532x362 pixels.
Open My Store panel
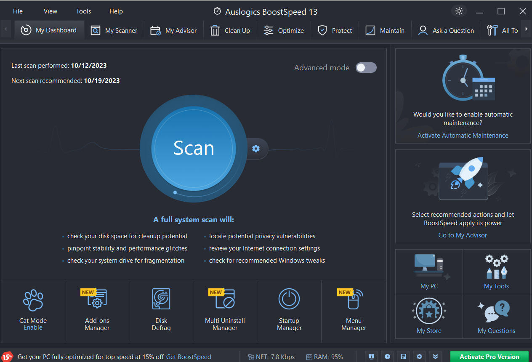[429, 317]
